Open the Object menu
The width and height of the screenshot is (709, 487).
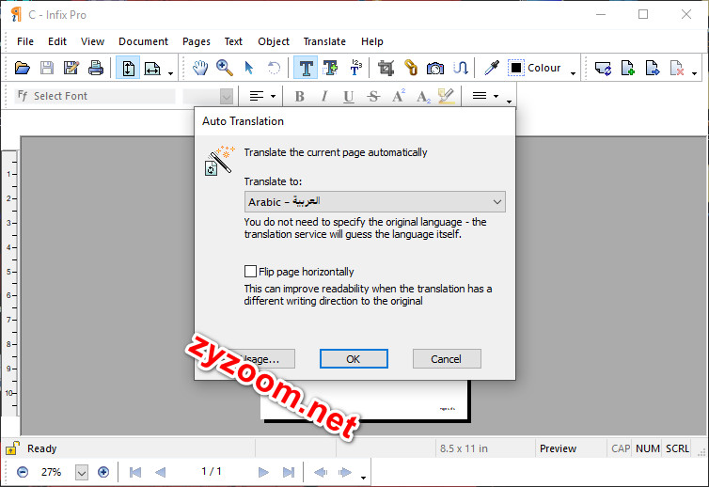click(x=274, y=41)
